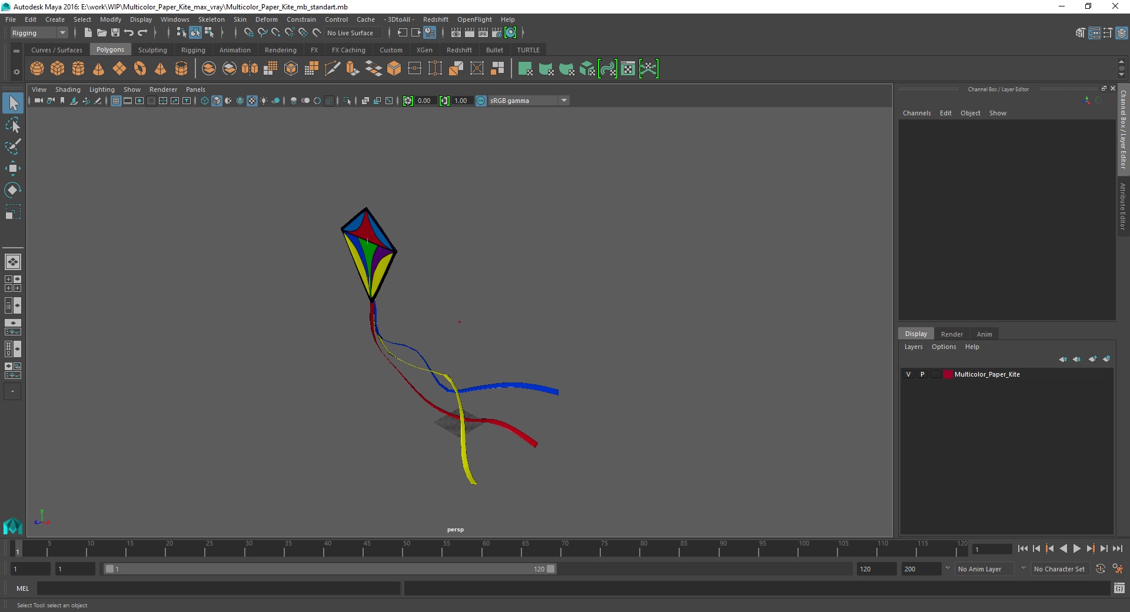Image resolution: width=1130 pixels, height=612 pixels.
Task: Choose the Paint selection tool
Action: (13, 146)
